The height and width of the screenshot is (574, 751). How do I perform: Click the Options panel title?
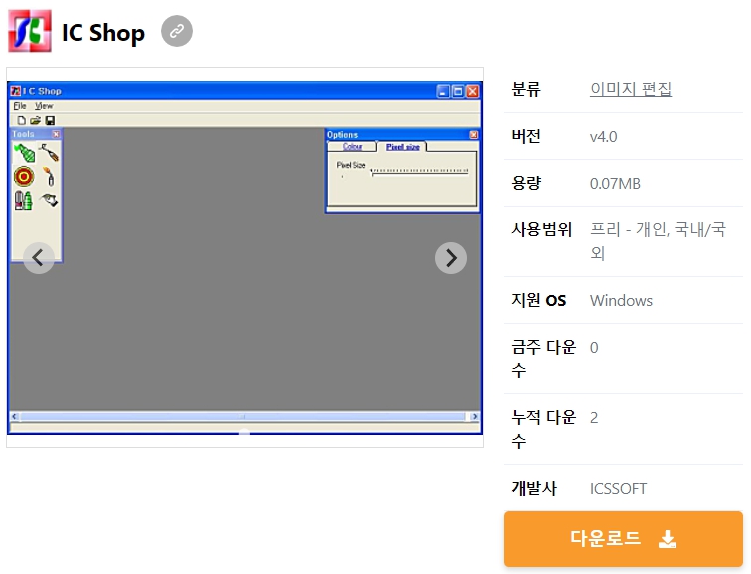coord(342,134)
